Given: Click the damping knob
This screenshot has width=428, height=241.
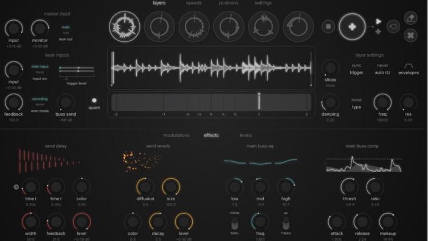Looking at the screenshot, I should pyautogui.click(x=330, y=102).
